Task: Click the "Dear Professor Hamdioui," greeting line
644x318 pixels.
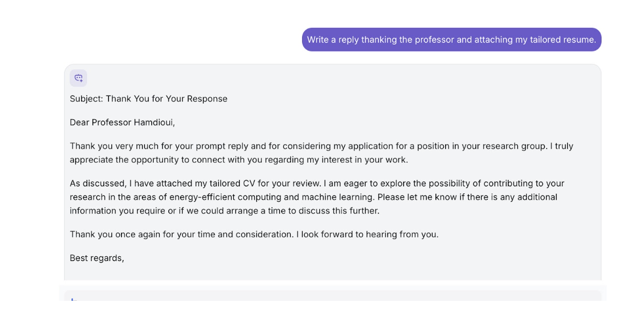Action: coord(122,122)
